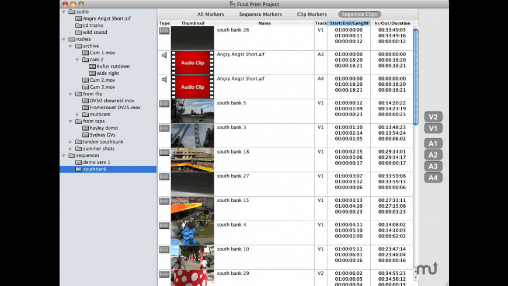Click the Framecount DV25.mov clip icon
The height and width of the screenshot is (286, 508).
[85, 107]
